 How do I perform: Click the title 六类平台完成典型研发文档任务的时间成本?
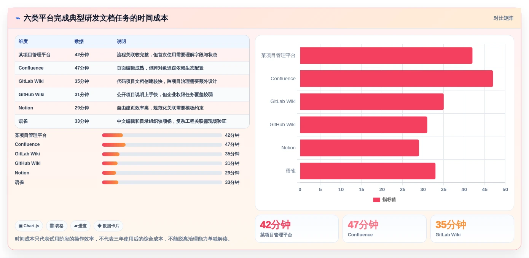pos(96,18)
